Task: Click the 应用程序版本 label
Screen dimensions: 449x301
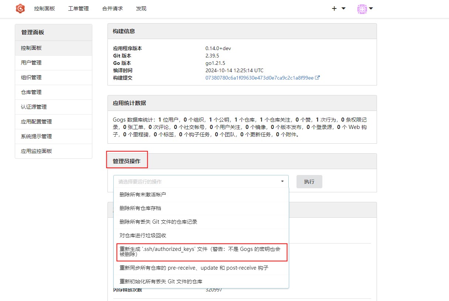Action: click(x=127, y=48)
